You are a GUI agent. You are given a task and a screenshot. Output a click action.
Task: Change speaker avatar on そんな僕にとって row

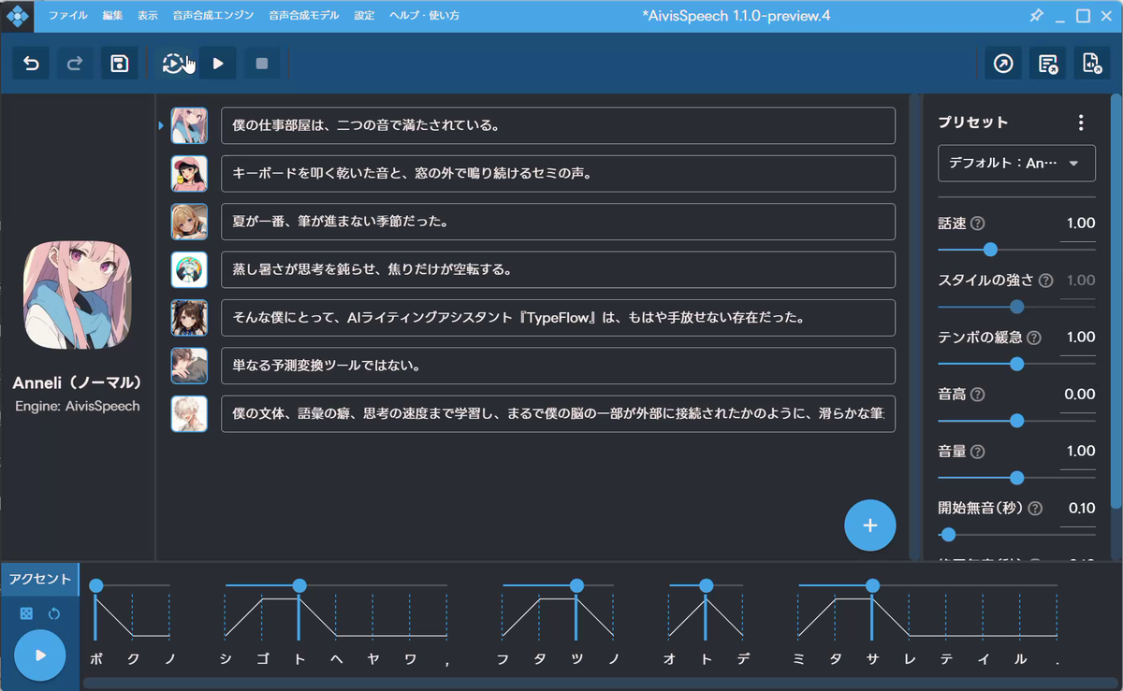[x=189, y=318]
